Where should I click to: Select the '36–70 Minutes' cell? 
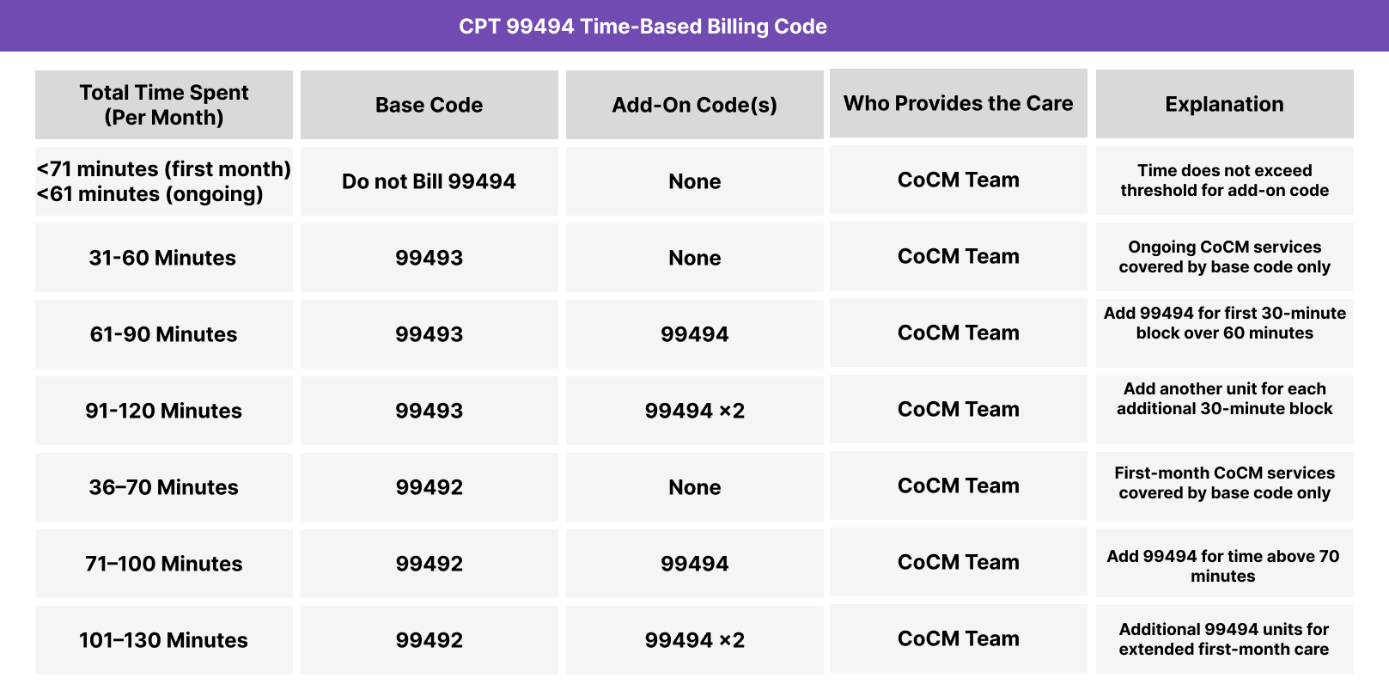pos(163,487)
